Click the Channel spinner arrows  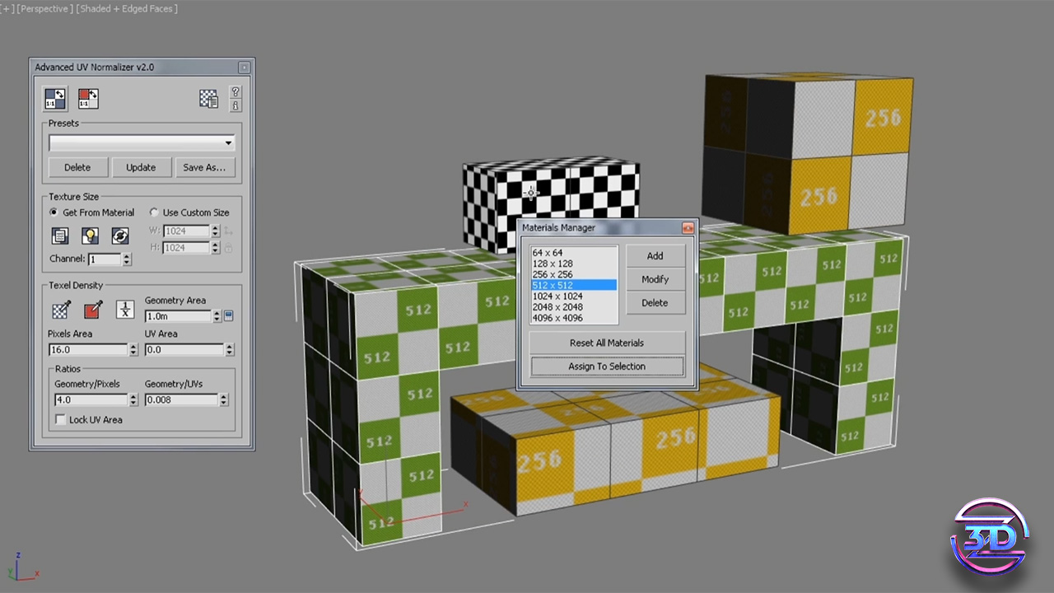pos(127,259)
